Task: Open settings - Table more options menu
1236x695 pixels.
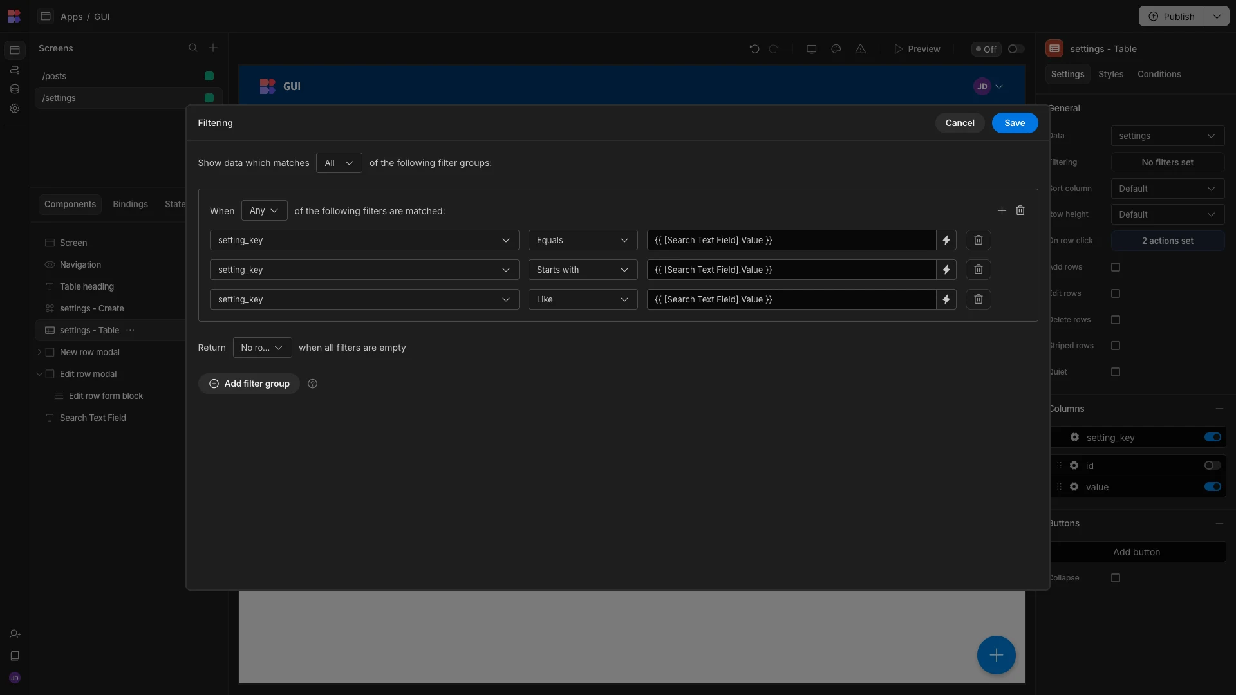Action: click(x=131, y=330)
